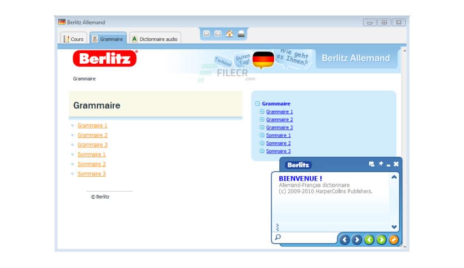Click the dictionary widget scroll up arrow
Image resolution: width=464 pixels, height=268 pixels.
click(x=394, y=177)
